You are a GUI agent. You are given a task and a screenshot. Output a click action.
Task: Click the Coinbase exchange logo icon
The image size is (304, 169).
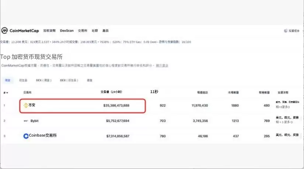(26, 136)
